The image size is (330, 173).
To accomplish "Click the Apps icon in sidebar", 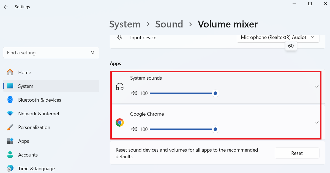I will pyautogui.click(x=10, y=141).
